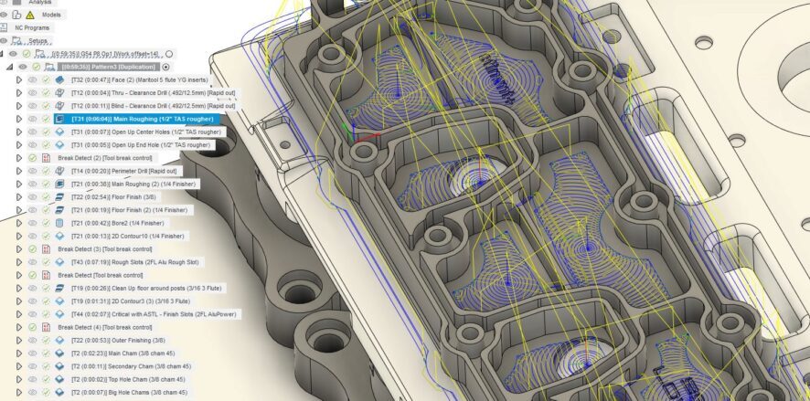Select the Outer Finishing (3/8) label
This screenshot has height=401, width=810.
point(118,340)
